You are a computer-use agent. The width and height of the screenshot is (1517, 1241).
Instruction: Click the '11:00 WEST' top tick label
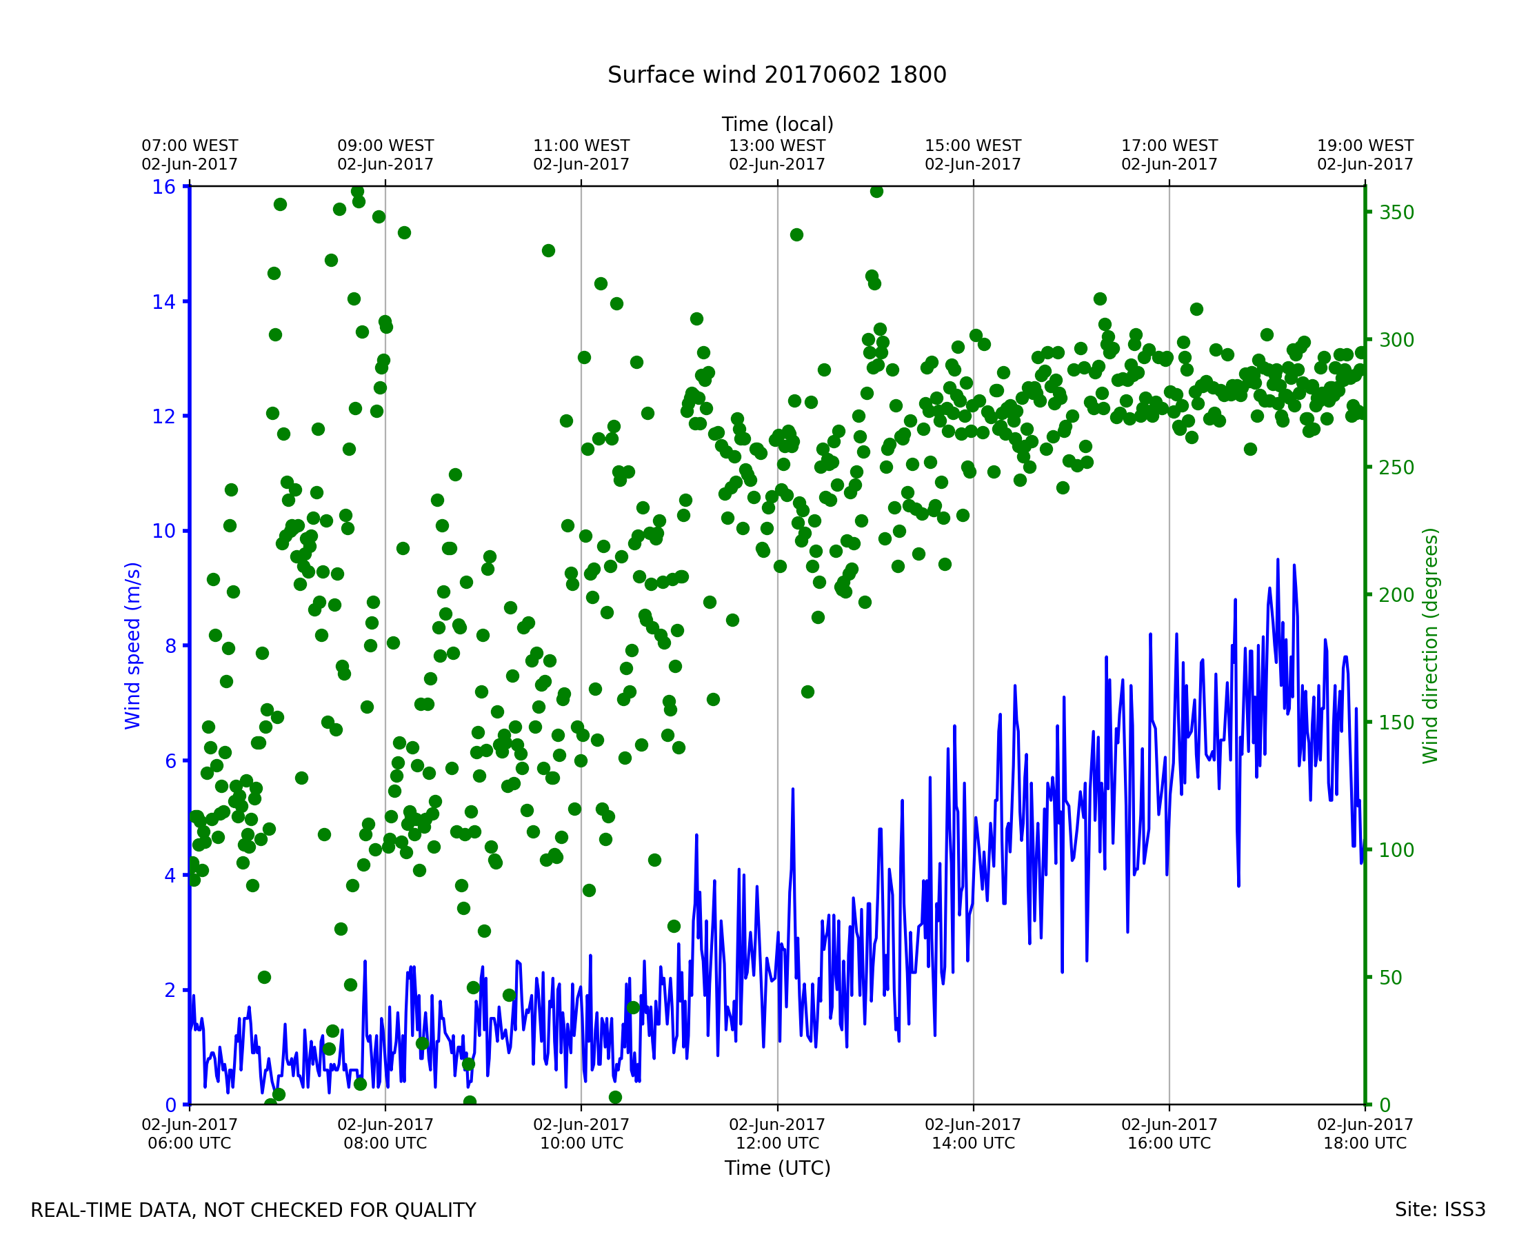(x=581, y=146)
